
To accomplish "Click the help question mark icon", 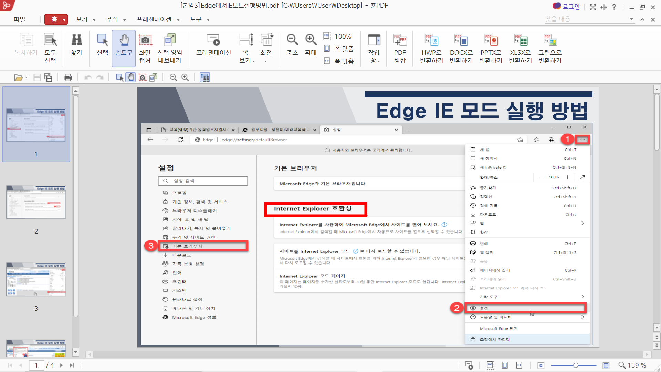I will 614,7.
